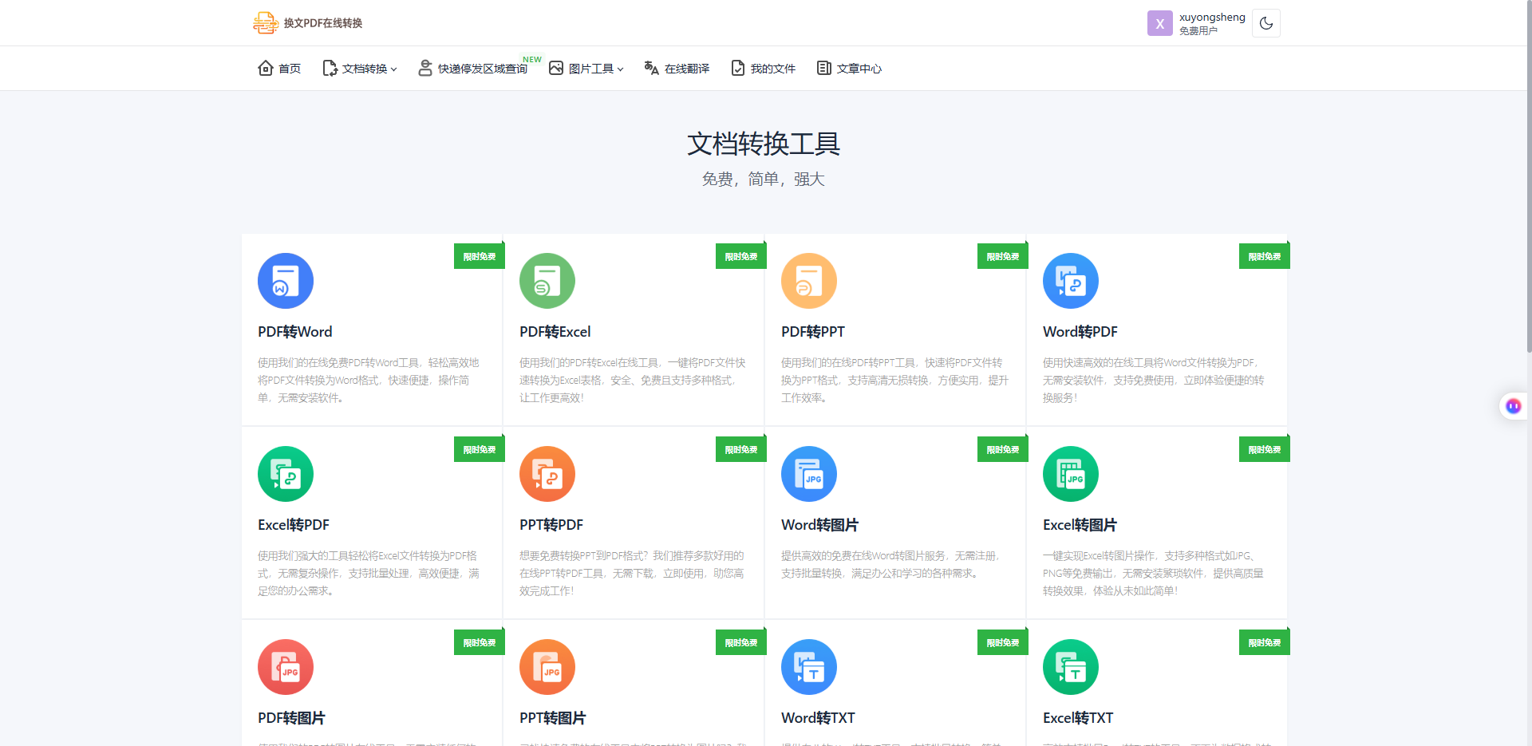This screenshot has height=746, width=1532.
Task: Click the Excel转PDF green icon
Action: click(286, 474)
